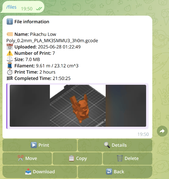Click the 19:50 timestamp under the preview

tap(143, 134)
